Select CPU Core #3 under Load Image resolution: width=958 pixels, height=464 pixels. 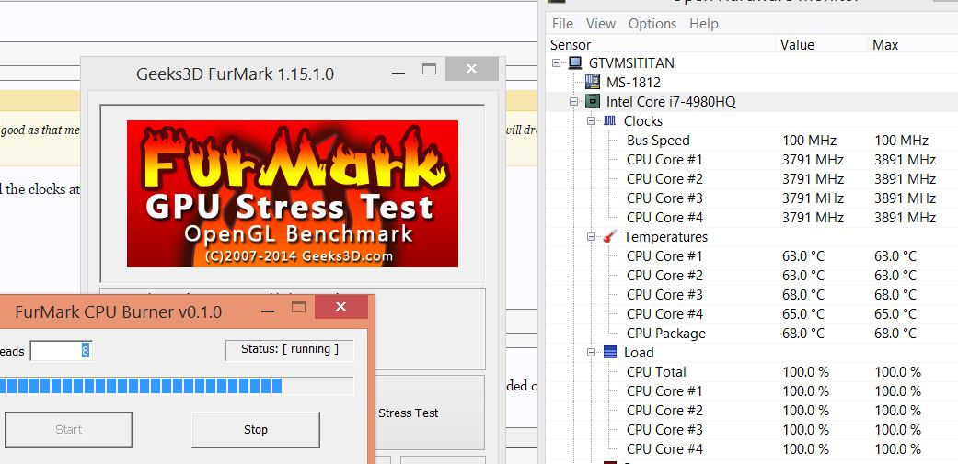pos(752,430)
